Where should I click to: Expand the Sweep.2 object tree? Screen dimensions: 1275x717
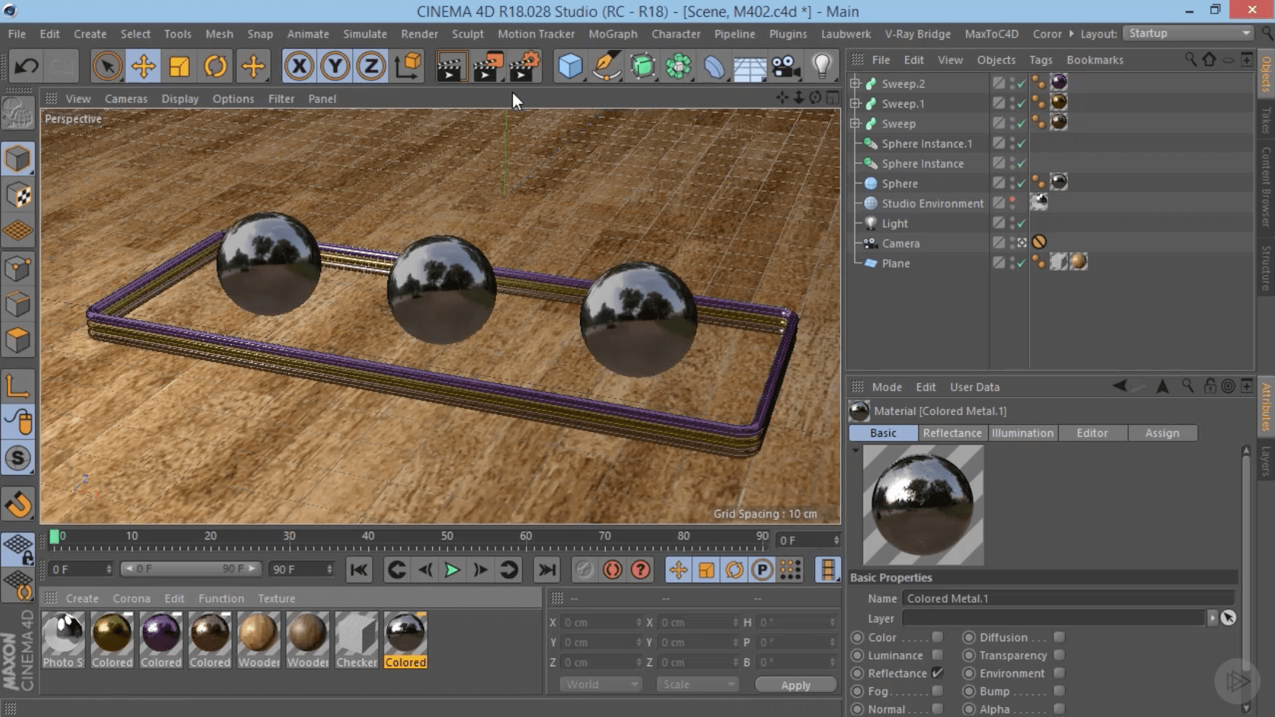coord(855,83)
